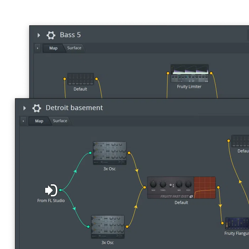Click the left yellow port of Bass 5 Default node
The image size is (249, 249).
(64, 79)
